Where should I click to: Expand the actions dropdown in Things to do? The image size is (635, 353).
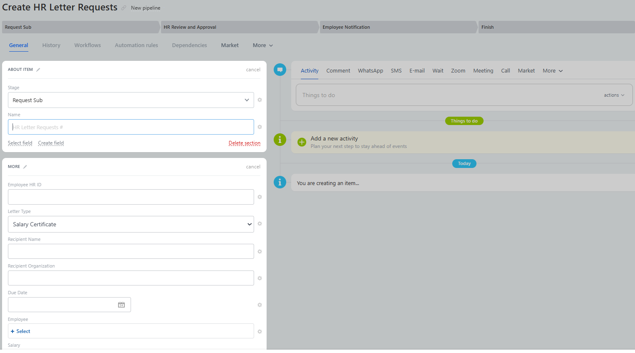[x=614, y=95]
